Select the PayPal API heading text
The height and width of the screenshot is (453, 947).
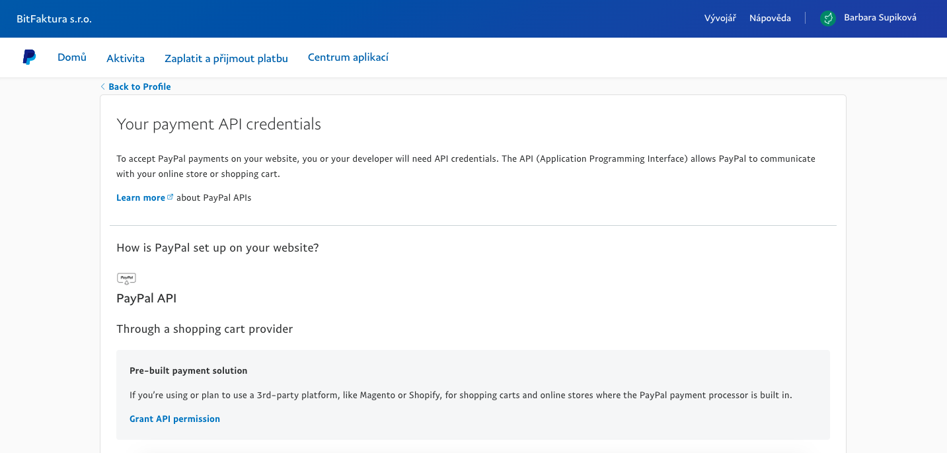point(146,298)
